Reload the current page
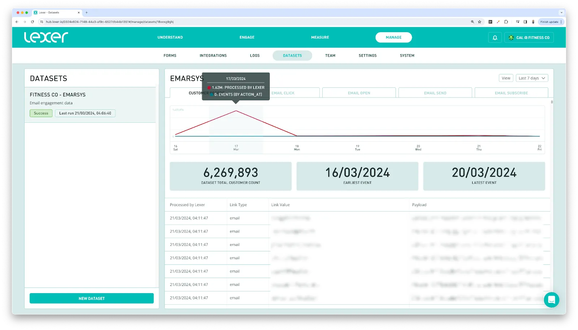The image size is (578, 330). 33,22
